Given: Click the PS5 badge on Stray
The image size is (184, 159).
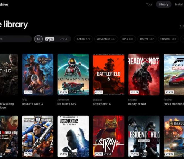Looking at the screenshot, I should click(99, 154).
